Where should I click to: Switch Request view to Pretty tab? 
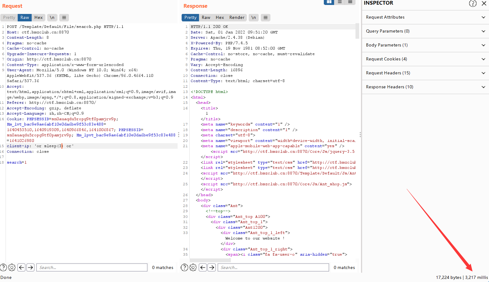click(x=9, y=18)
